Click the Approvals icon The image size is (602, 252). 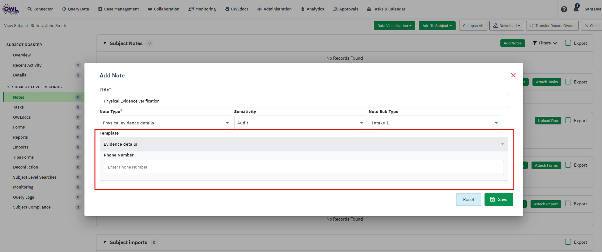[335, 9]
